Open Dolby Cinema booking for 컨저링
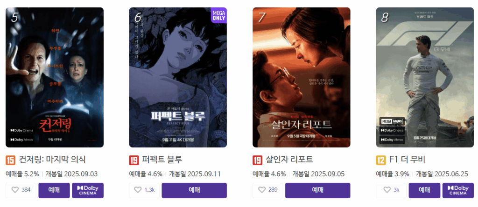 click(88, 190)
